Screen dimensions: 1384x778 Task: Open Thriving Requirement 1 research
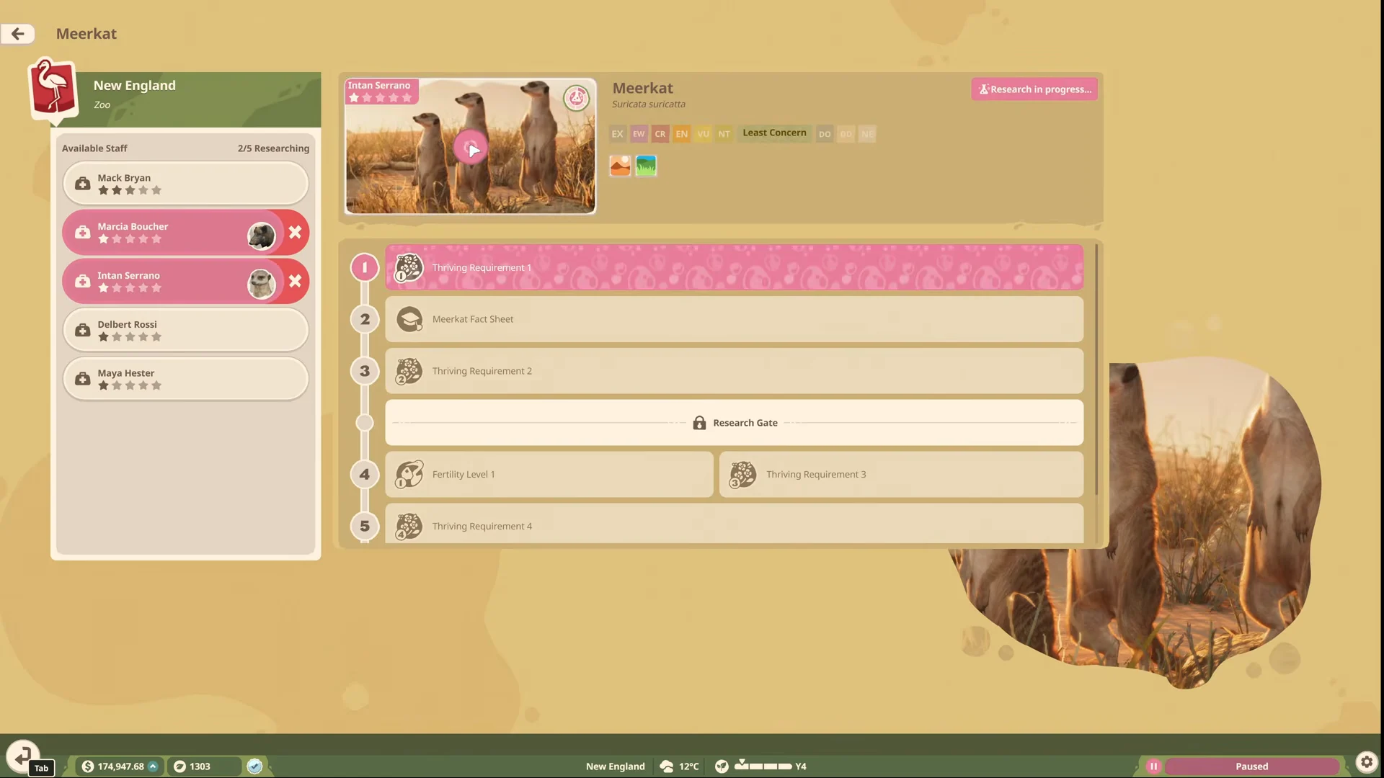click(734, 267)
